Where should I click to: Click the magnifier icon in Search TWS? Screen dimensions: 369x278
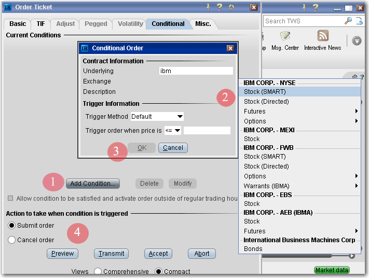[348, 21]
